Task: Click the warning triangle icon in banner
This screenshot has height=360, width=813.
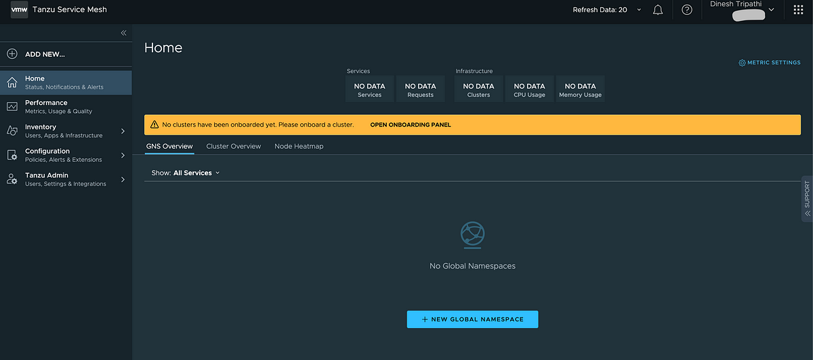Action: click(154, 125)
